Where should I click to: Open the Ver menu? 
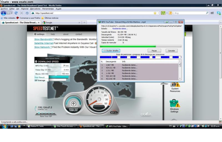click(x=18, y=9)
